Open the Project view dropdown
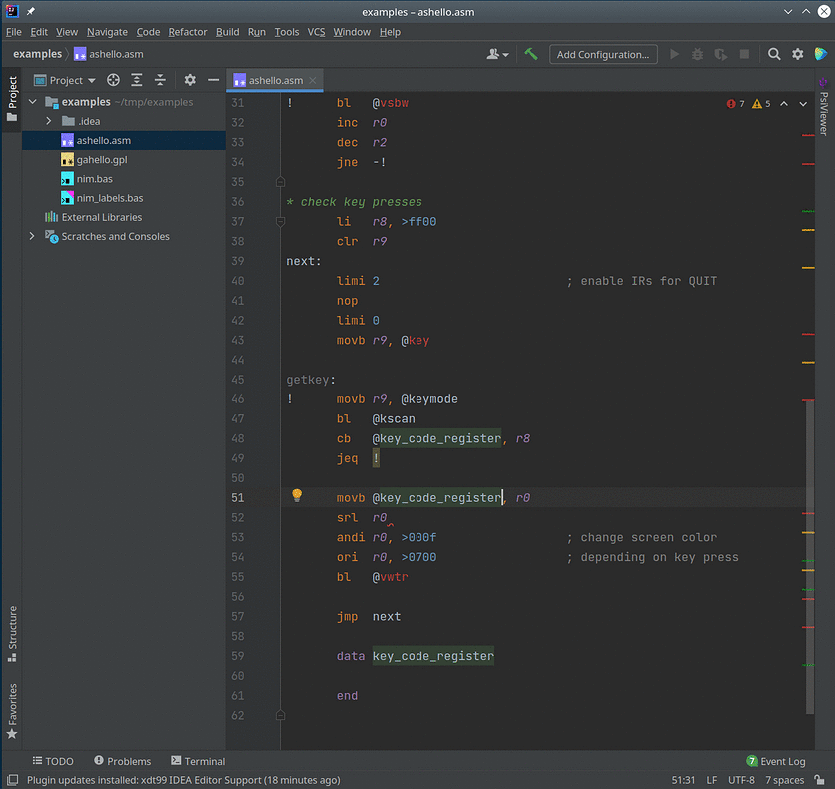 coord(66,80)
